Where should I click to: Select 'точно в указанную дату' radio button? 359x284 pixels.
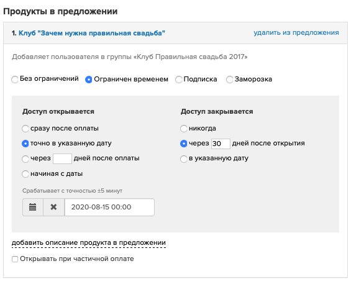tap(25, 144)
